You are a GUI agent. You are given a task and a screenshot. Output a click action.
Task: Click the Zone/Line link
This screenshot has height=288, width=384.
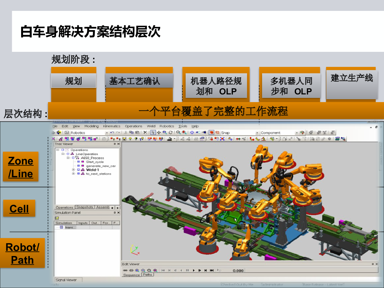(20, 167)
